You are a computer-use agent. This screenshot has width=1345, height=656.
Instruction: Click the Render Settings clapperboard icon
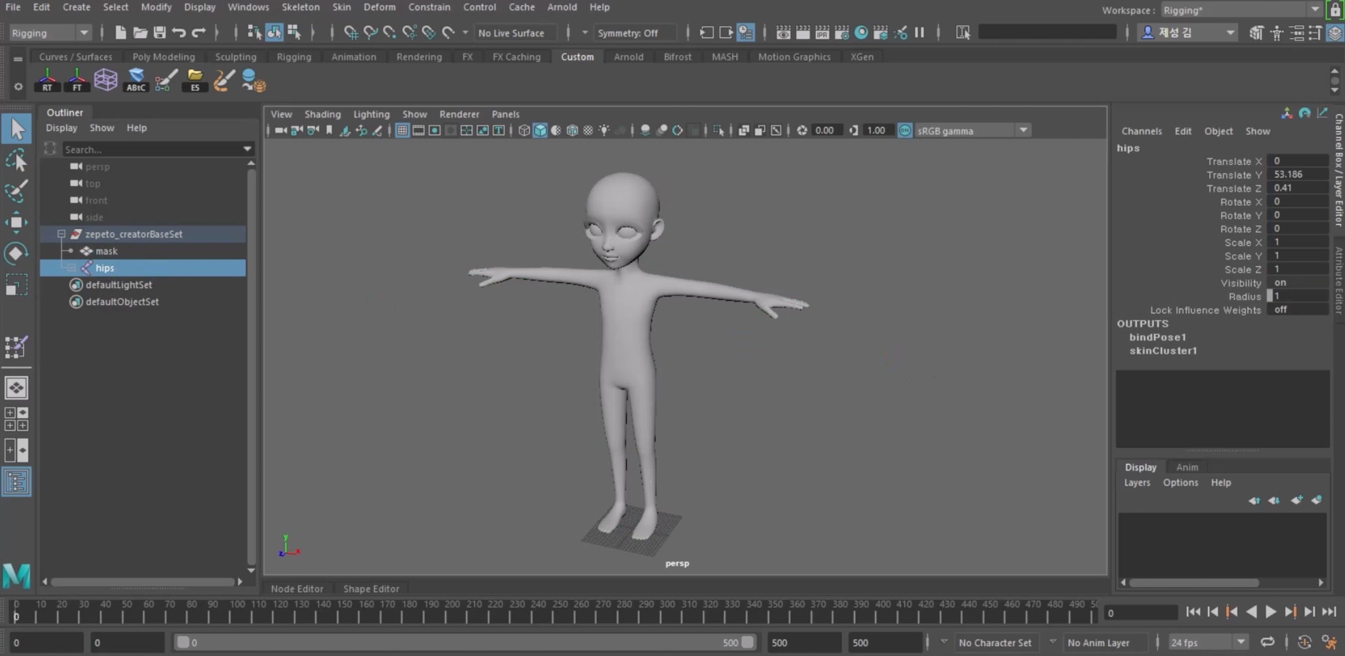click(x=841, y=33)
